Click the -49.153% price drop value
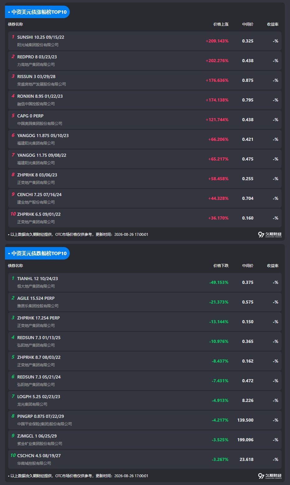 tap(219, 282)
